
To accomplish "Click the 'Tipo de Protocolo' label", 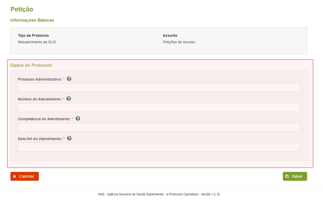I will (x=33, y=35).
